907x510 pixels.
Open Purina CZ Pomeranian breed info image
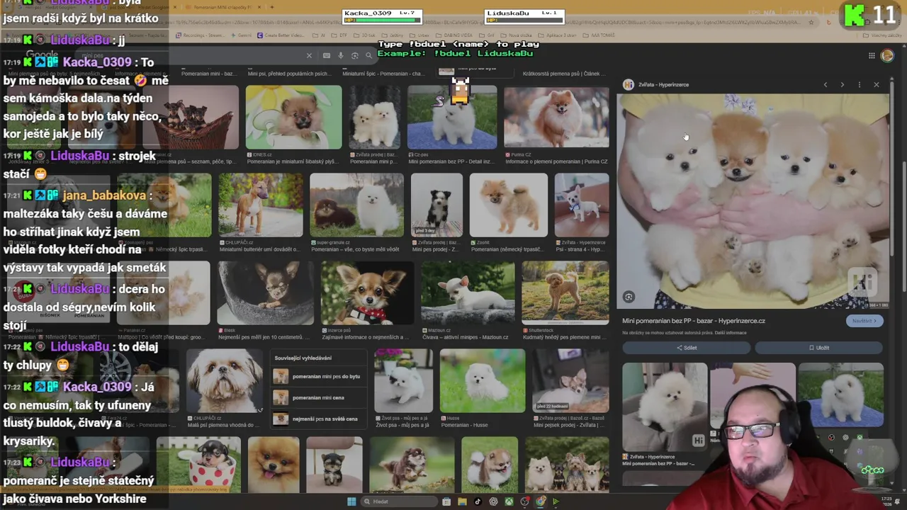tap(556, 118)
